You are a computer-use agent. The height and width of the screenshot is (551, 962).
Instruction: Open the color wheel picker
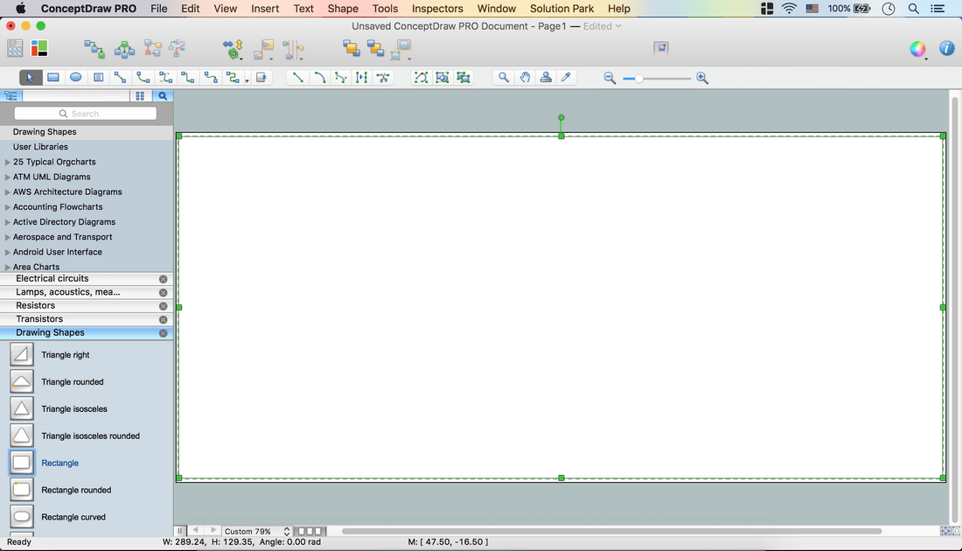click(x=917, y=49)
